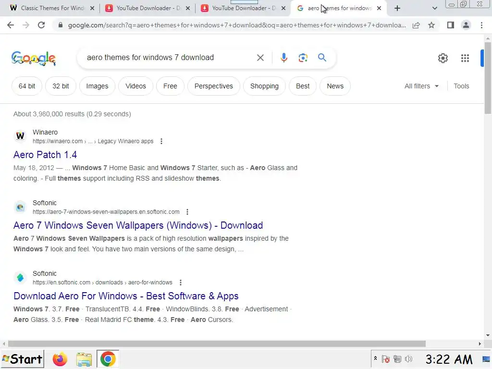
Task: Open the tab search dropdown chevron
Action: [x=434, y=9]
